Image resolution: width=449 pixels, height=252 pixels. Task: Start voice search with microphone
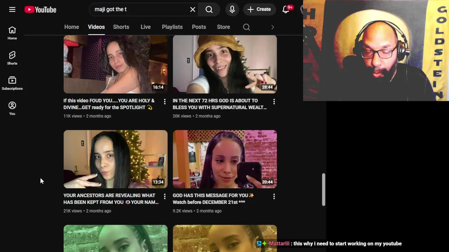pos(232,9)
